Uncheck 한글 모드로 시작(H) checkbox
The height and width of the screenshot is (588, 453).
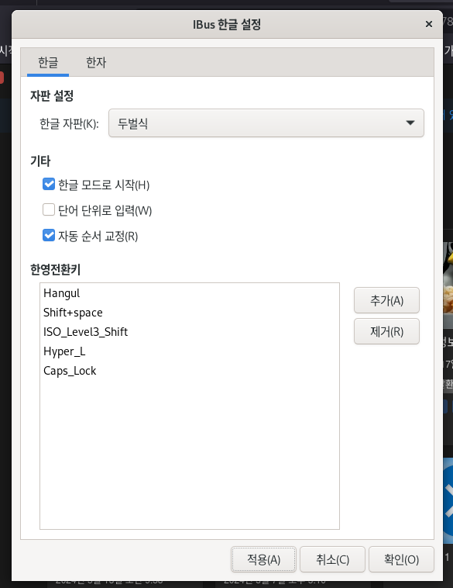[49, 185]
